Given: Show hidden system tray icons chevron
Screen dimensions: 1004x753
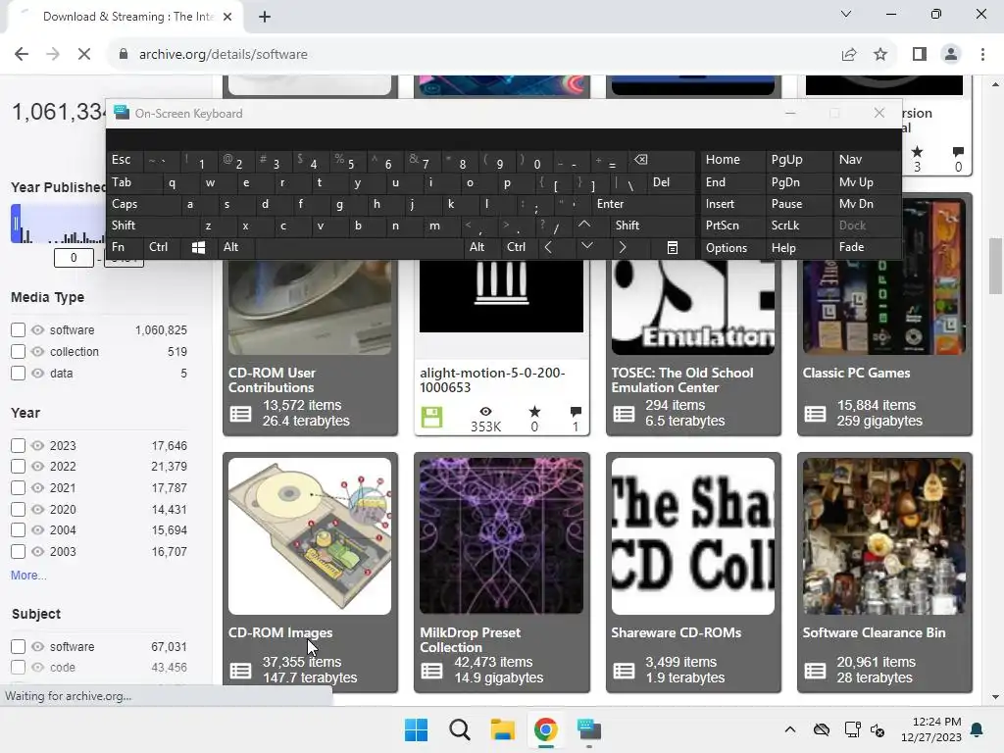Looking at the screenshot, I should (x=790, y=729).
